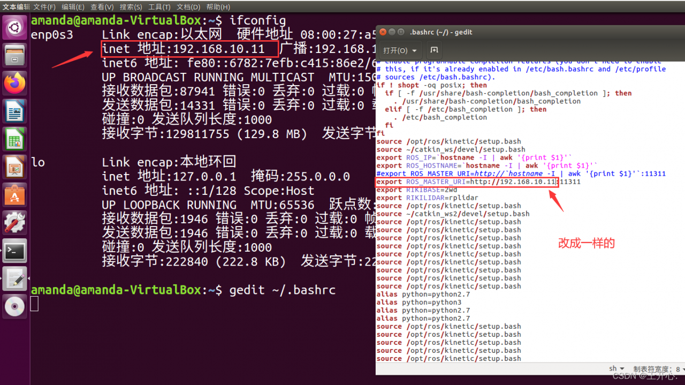
Task: Launch LibreOffice Writer from launcher
Action: (x=15, y=112)
